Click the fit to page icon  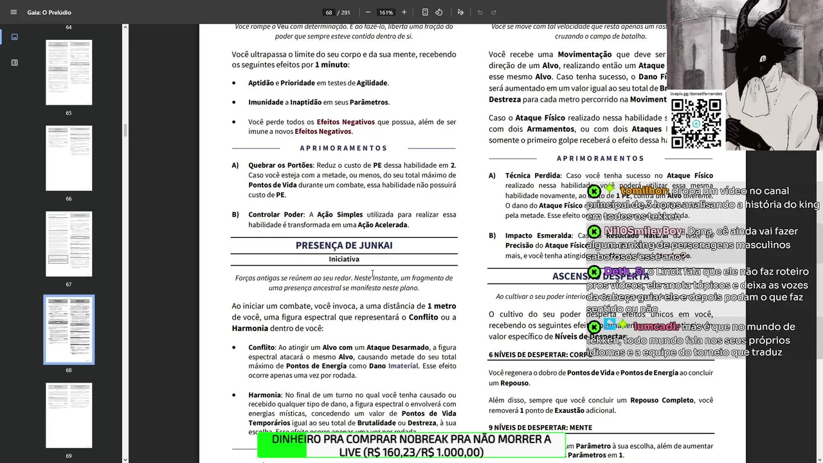point(425,12)
